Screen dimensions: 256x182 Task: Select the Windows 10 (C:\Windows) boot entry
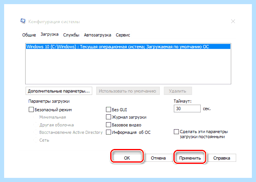coord(128,47)
